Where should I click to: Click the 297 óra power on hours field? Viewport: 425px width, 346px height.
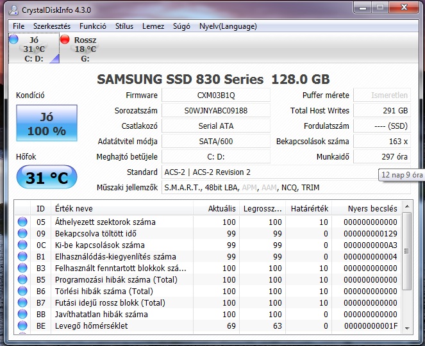coord(382,156)
